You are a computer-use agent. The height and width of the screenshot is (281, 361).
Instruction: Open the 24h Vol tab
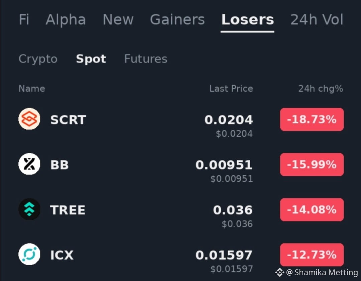point(317,20)
